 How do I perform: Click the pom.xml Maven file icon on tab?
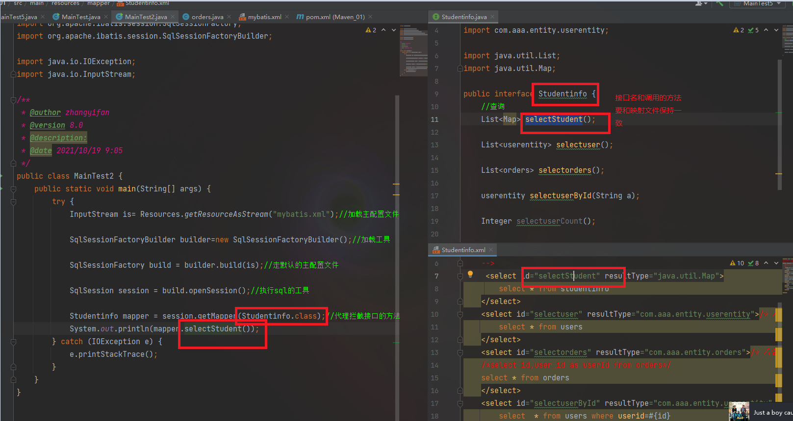pyautogui.click(x=300, y=17)
